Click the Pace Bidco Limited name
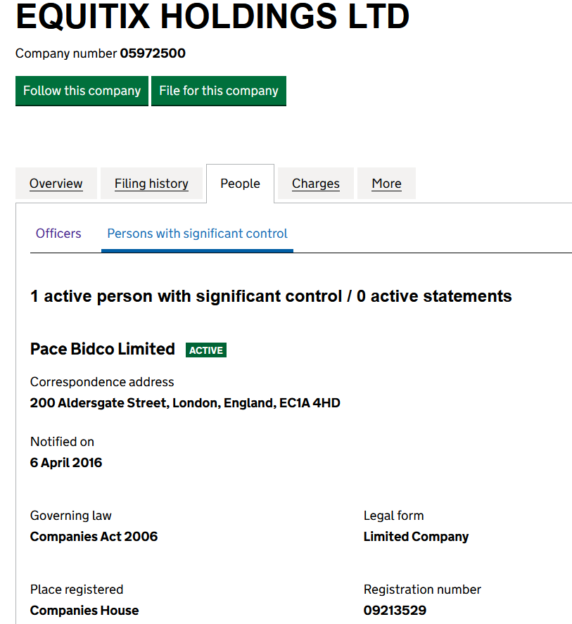 pyautogui.click(x=103, y=349)
